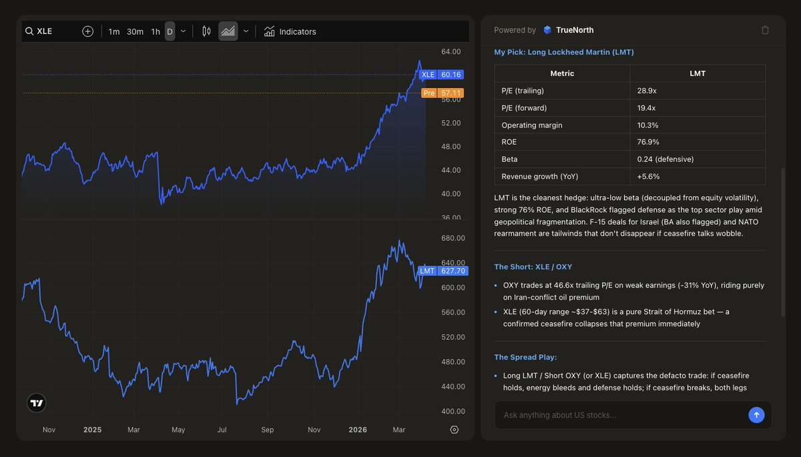Viewport: 801px width, 457px height.
Task: Click the Metric column header
Action: click(x=562, y=73)
